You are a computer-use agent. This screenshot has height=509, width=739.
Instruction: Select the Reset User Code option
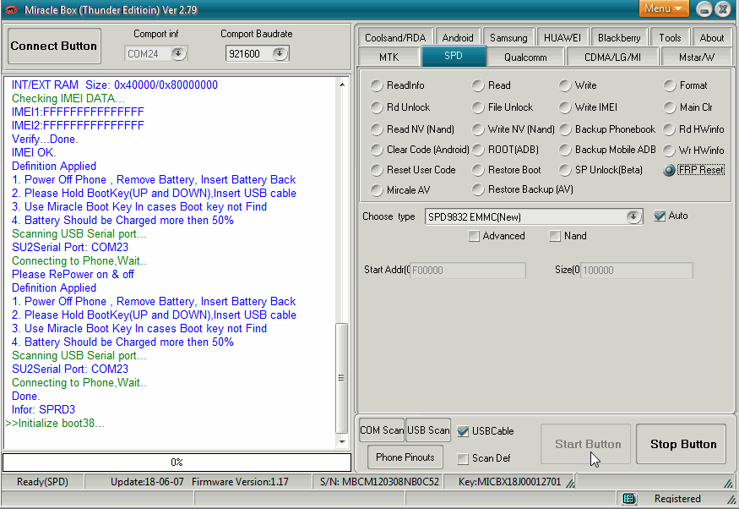pyautogui.click(x=376, y=170)
